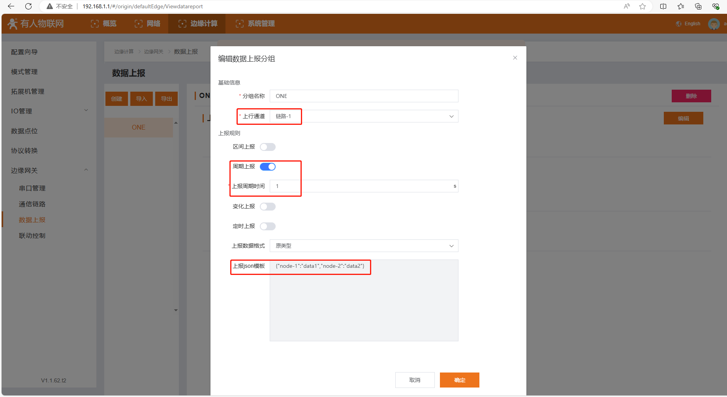Open browser collections icon

point(698,6)
